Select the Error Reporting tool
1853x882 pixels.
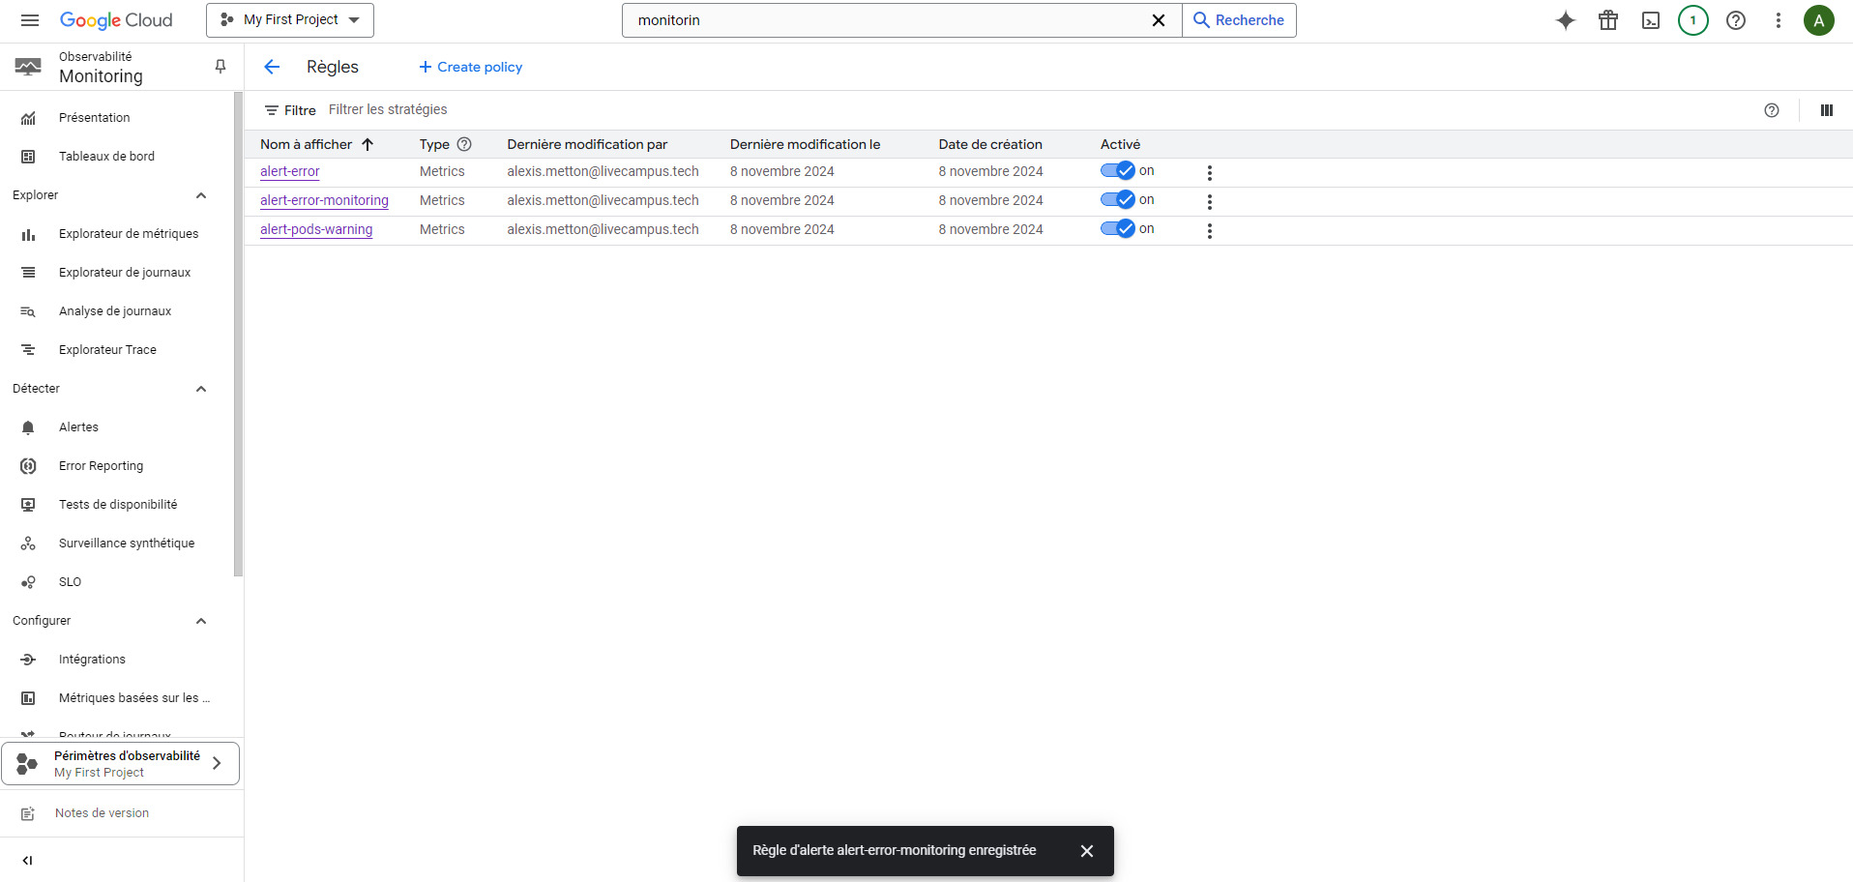[x=103, y=465]
